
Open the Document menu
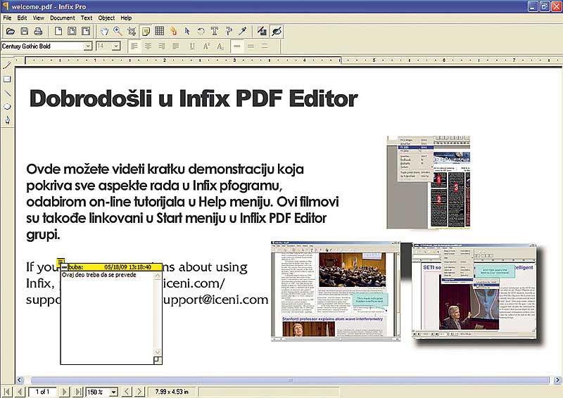point(63,18)
